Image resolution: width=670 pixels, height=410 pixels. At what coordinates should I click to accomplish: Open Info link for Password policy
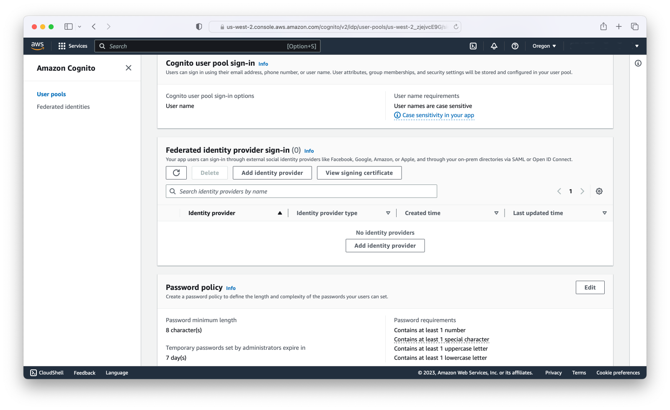(231, 288)
